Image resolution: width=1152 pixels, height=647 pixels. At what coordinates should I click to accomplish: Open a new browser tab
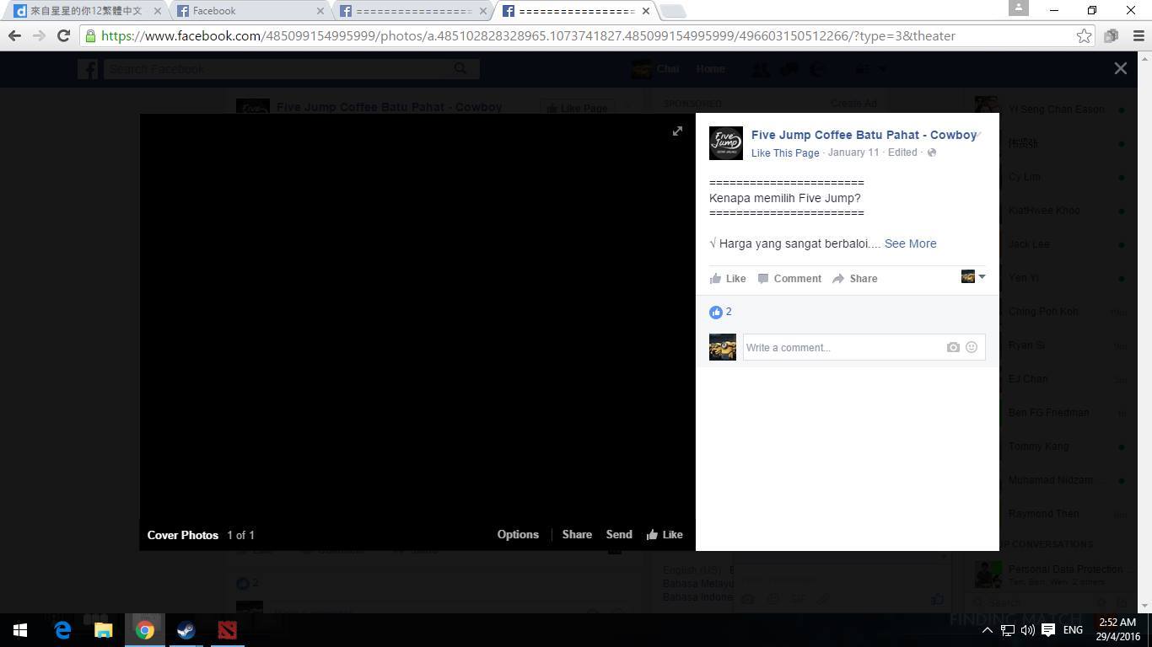pos(672,11)
